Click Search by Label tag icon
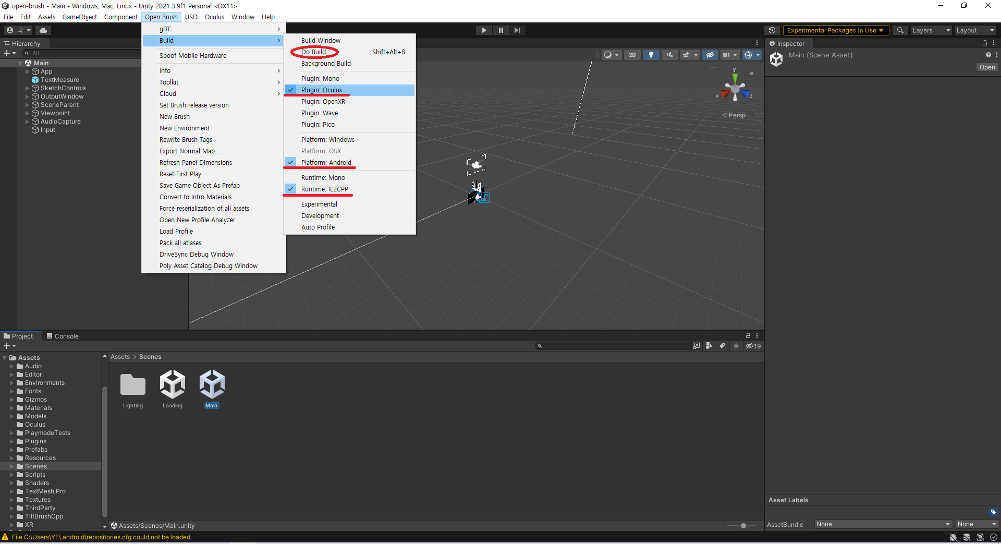This screenshot has height=544, width=1001. coord(722,346)
